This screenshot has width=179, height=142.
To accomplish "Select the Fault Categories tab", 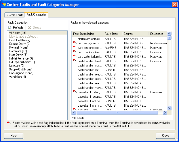I will point(36,14).
